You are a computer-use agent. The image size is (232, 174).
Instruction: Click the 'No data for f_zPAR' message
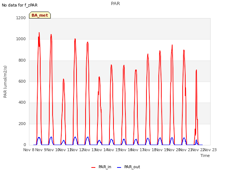coord(20,5)
